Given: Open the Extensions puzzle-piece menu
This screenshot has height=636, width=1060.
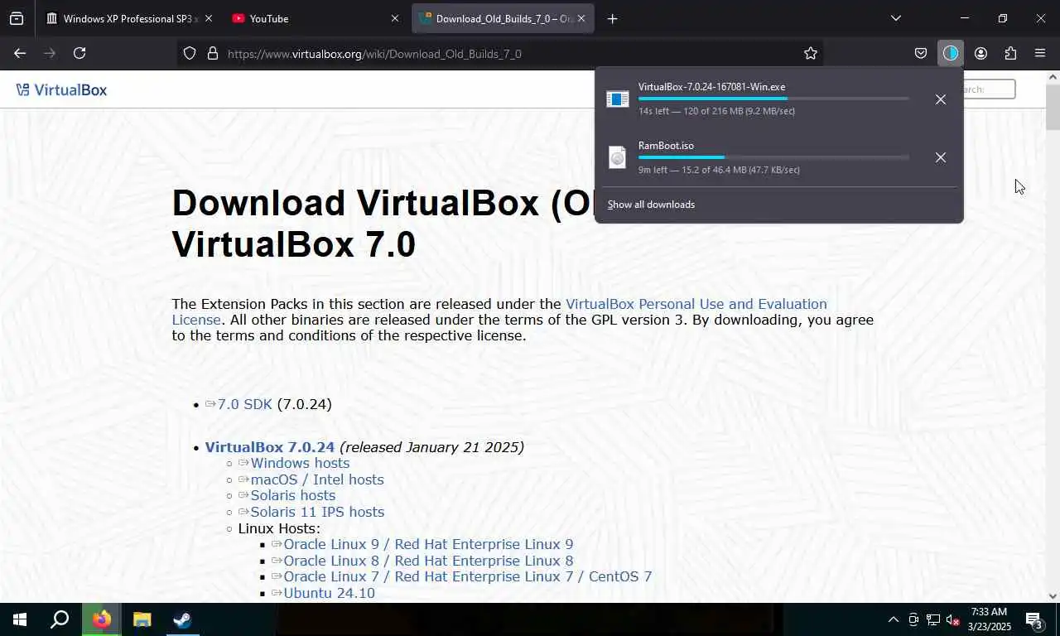Looking at the screenshot, I should click(1010, 53).
